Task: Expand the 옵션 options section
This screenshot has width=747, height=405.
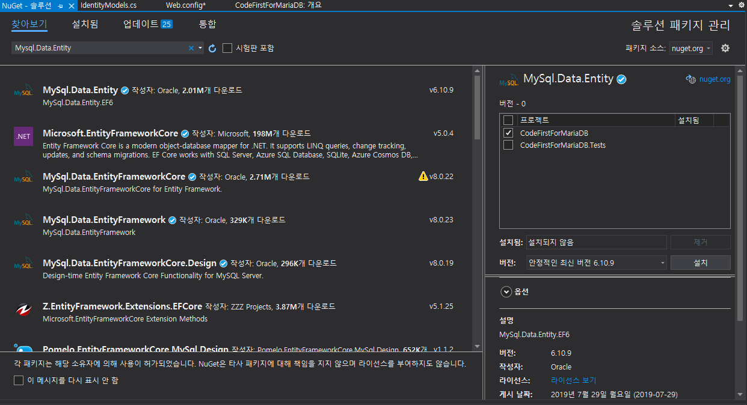Action: pos(506,291)
